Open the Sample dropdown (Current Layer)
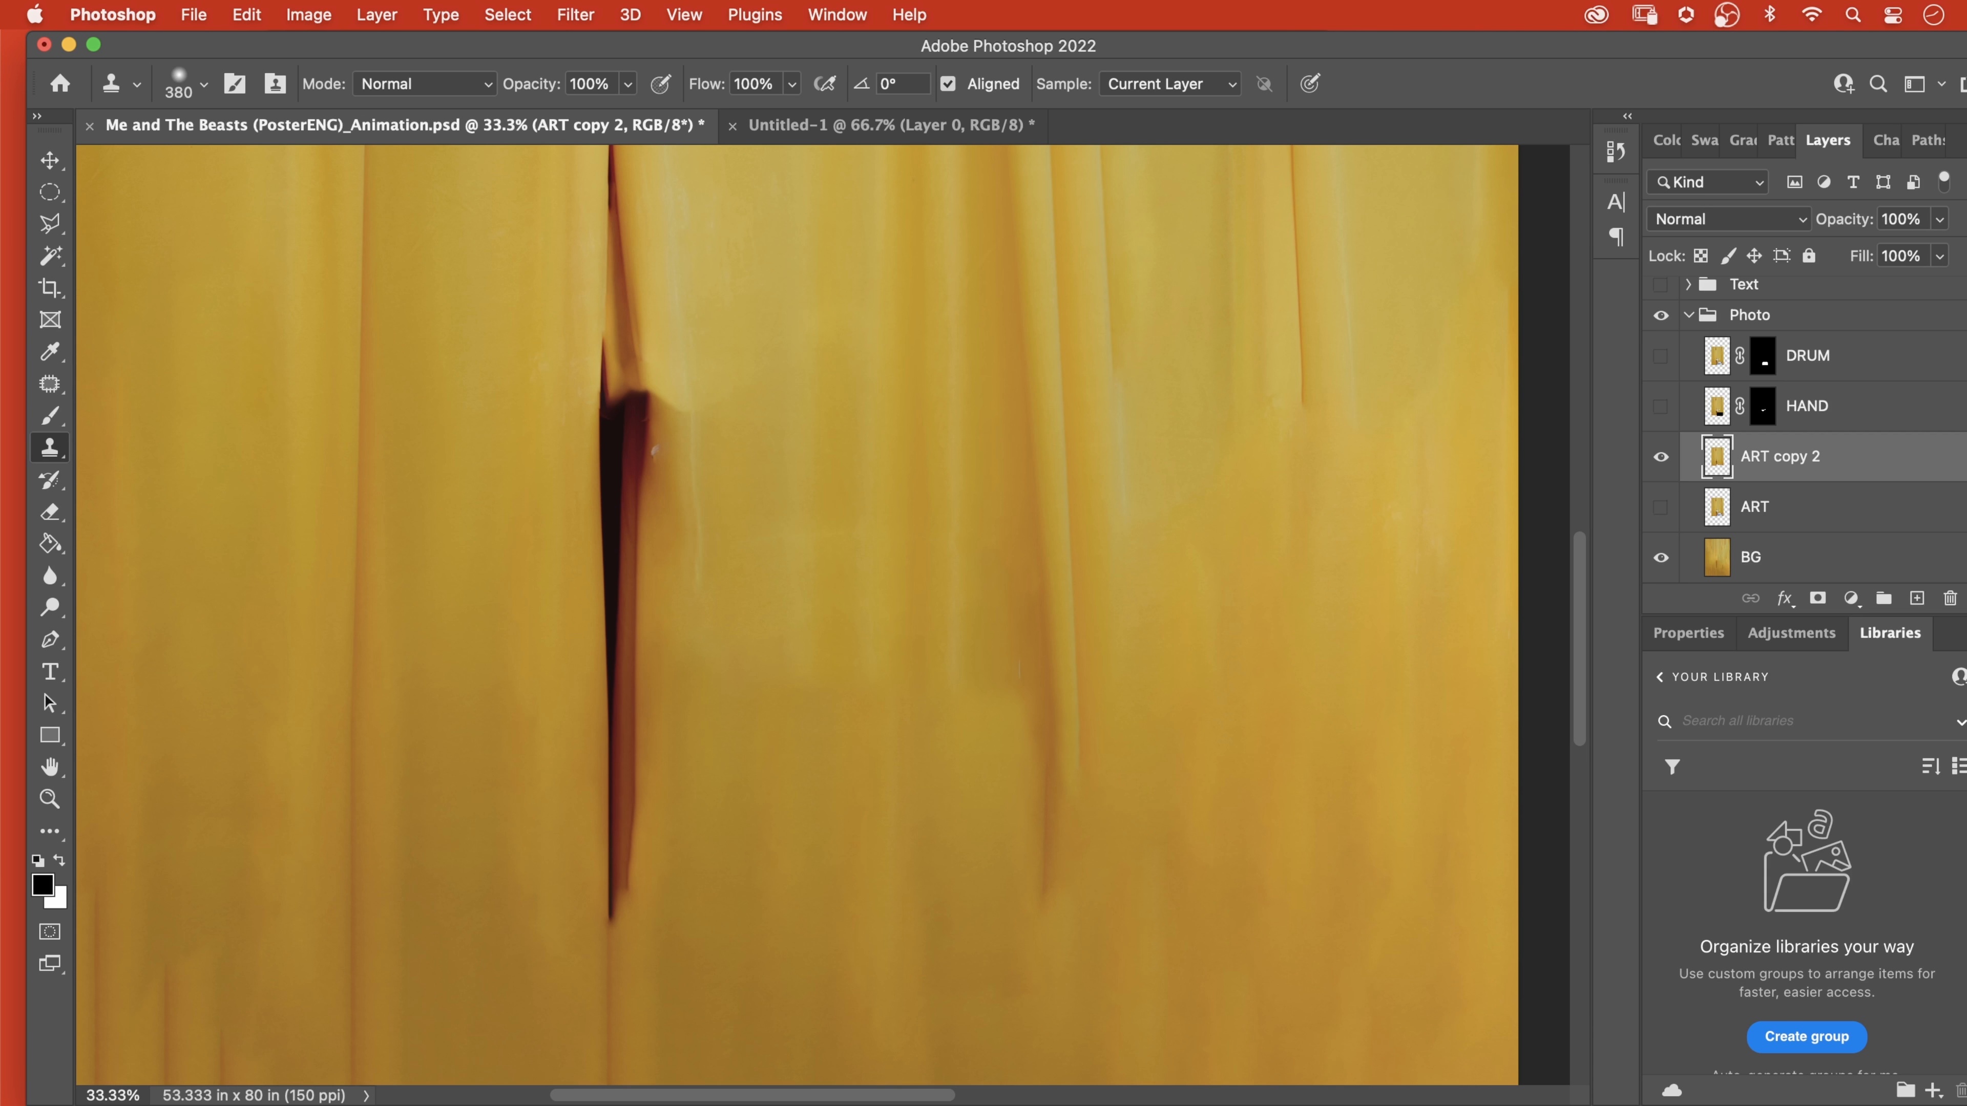This screenshot has height=1106, width=1967. pos(1170,84)
